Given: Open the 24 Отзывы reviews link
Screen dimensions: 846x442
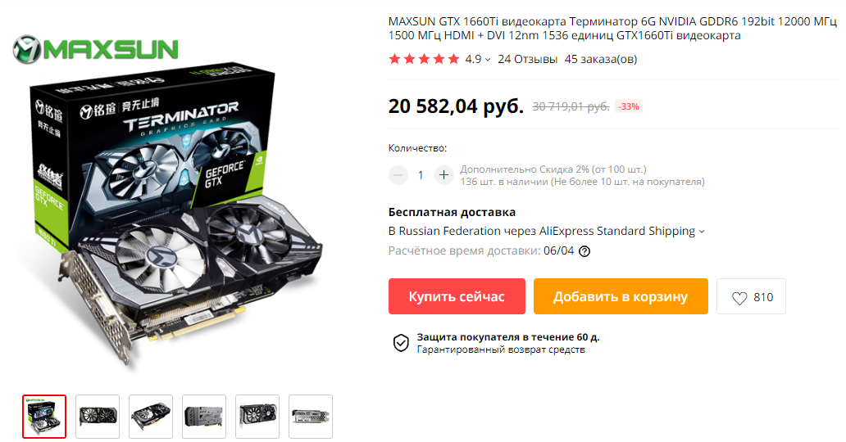Looking at the screenshot, I should pyautogui.click(x=528, y=59).
